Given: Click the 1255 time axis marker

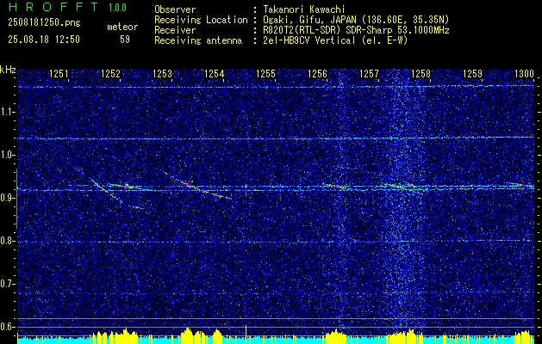Looking at the screenshot, I should click(265, 73).
